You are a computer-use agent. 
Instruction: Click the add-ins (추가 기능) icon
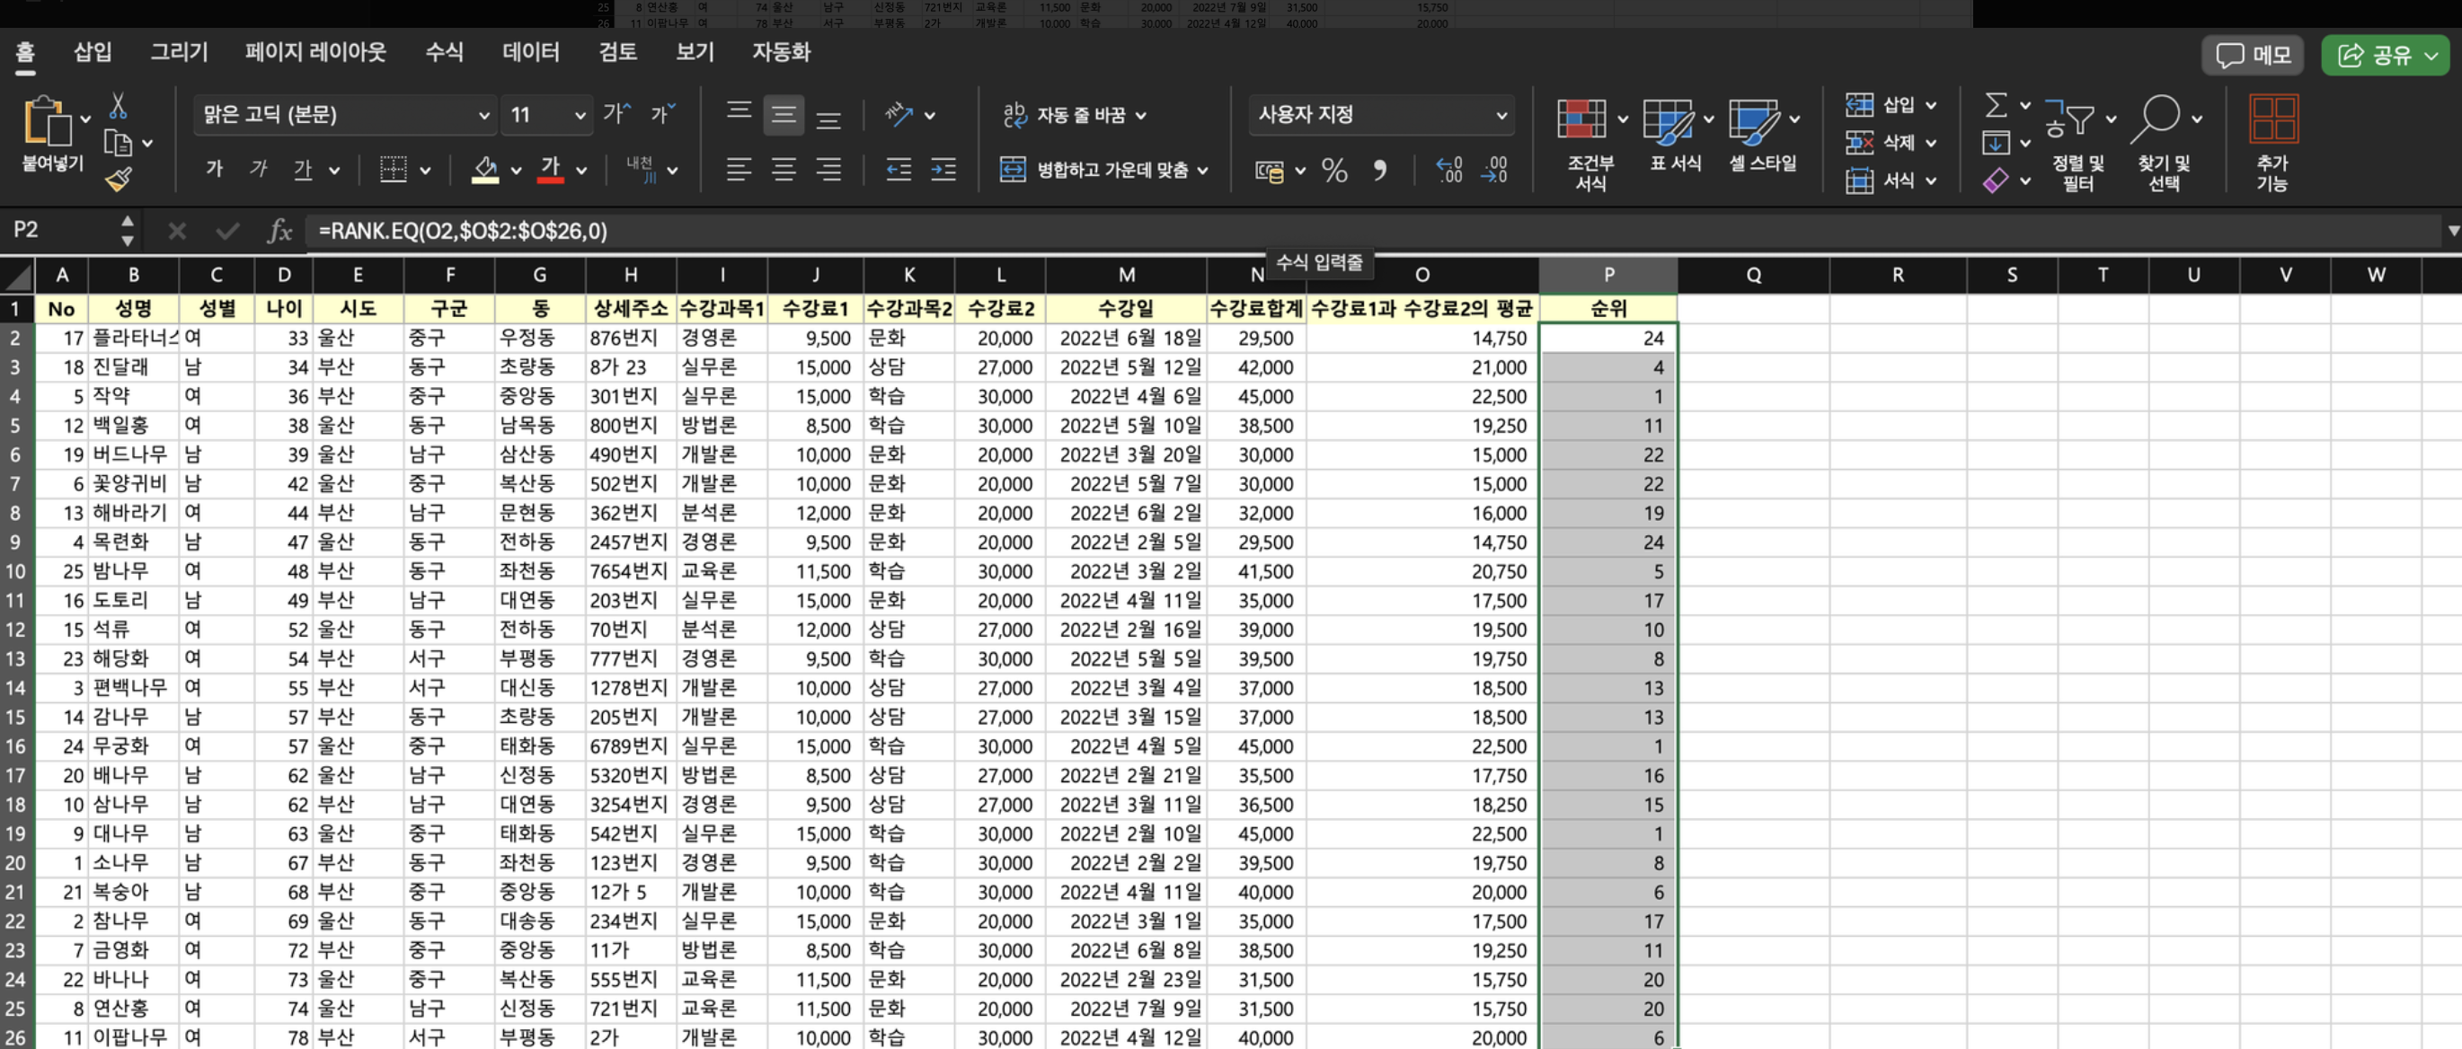(x=2272, y=120)
